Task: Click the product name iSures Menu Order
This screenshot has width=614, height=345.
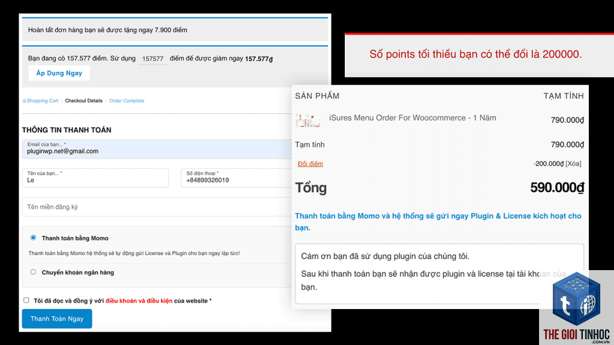Action: (413, 118)
